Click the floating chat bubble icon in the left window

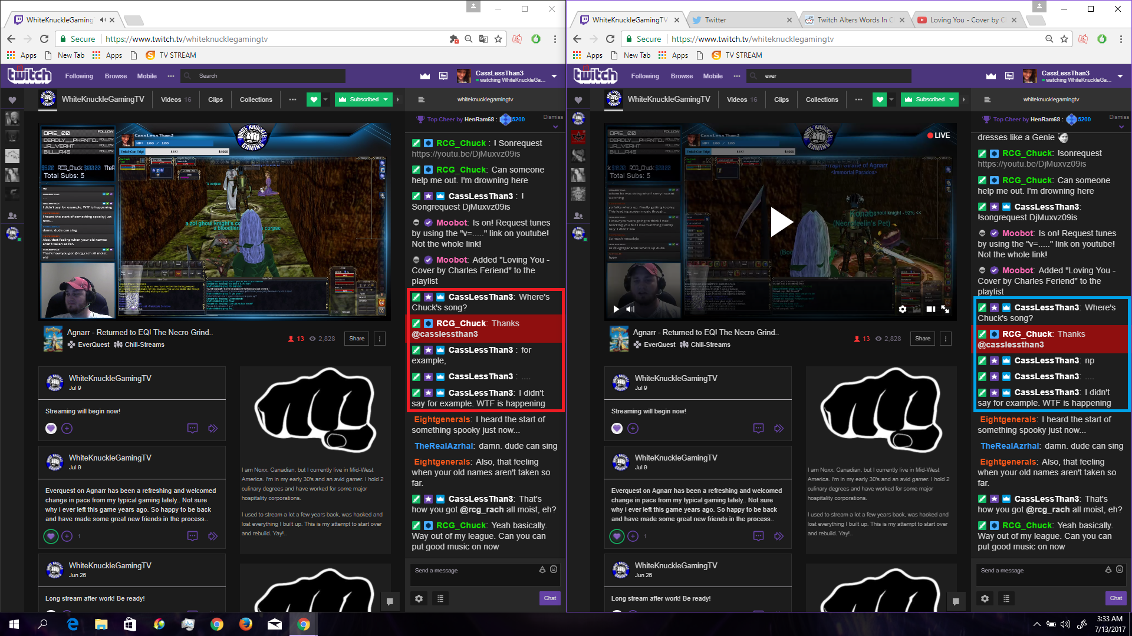tap(390, 601)
